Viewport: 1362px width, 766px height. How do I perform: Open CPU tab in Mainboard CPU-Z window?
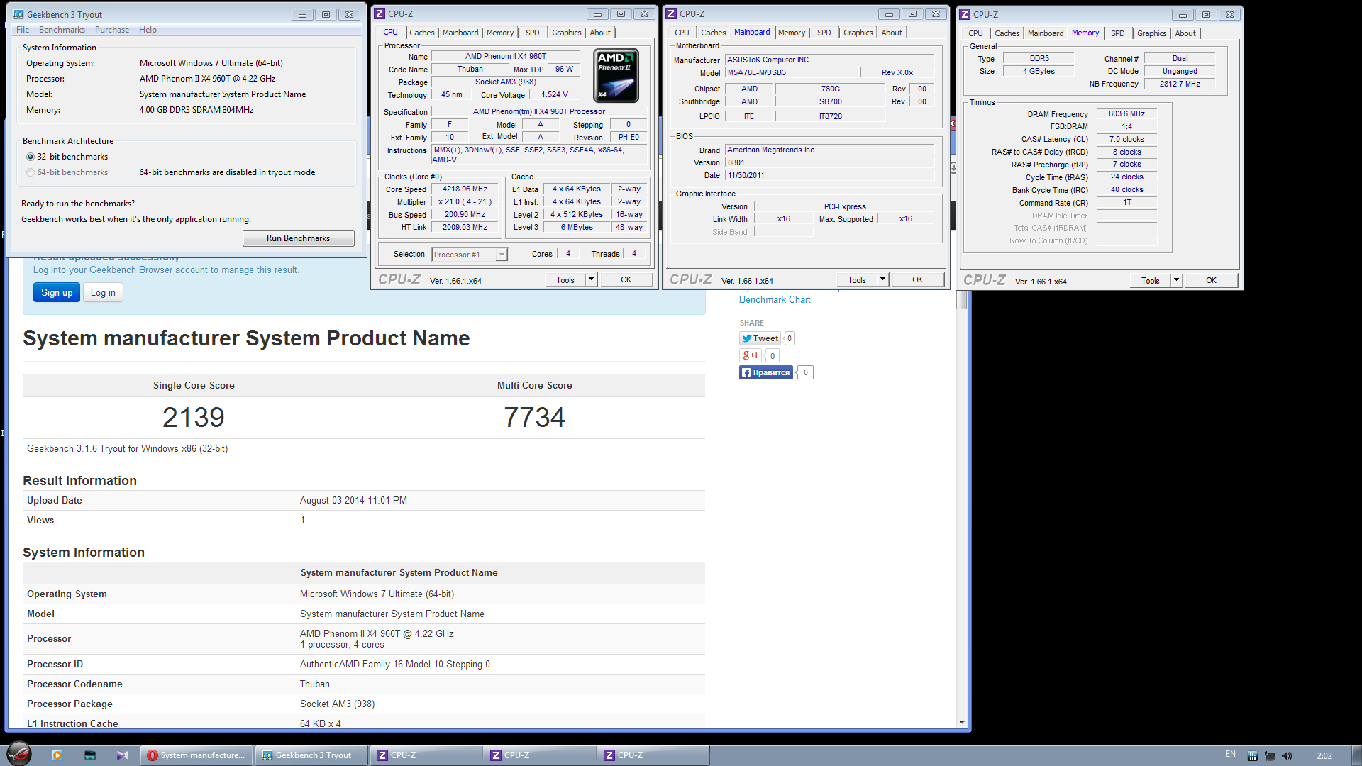pos(682,33)
